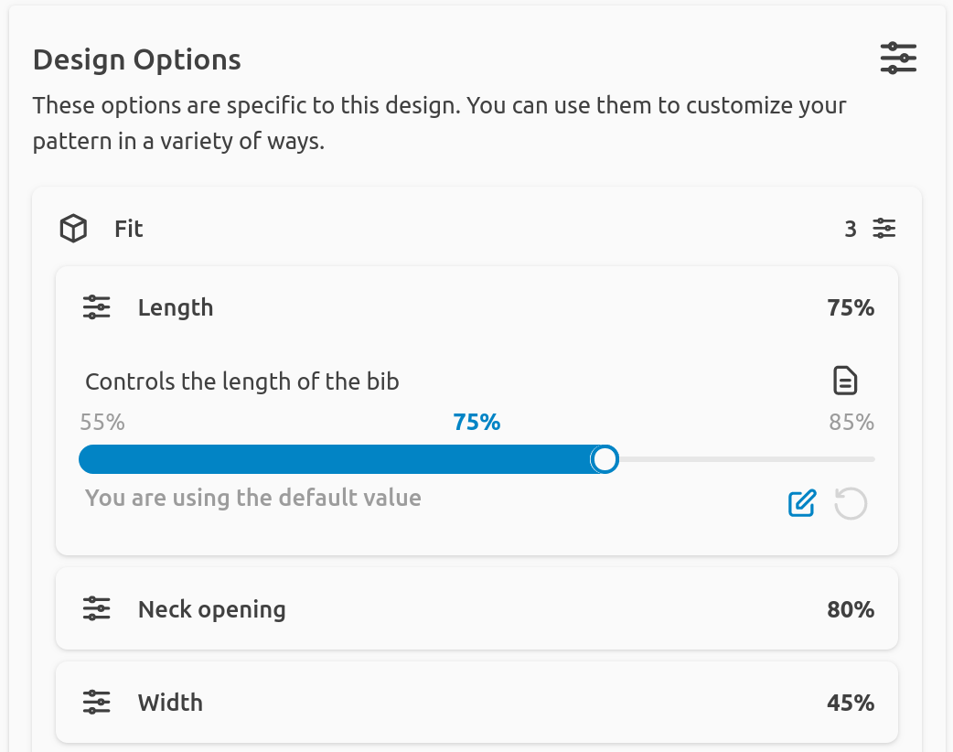
Task: Click the sliders icon next to the Fit count
Action: [883, 229]
